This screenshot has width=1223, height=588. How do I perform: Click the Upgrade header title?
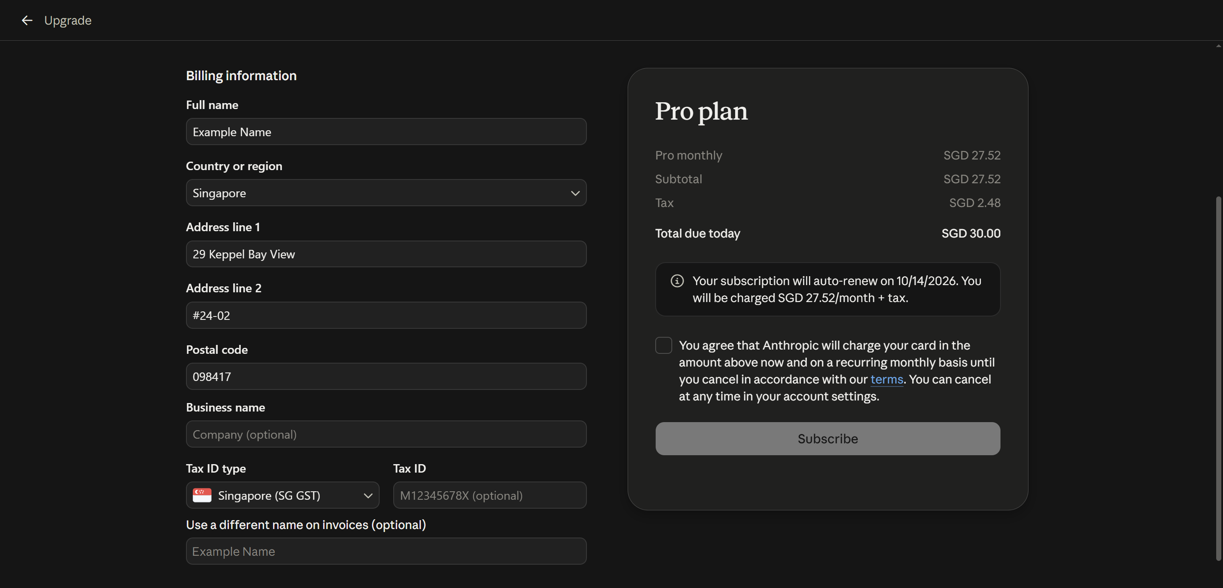pyautogui.click(x=68, y=20)
